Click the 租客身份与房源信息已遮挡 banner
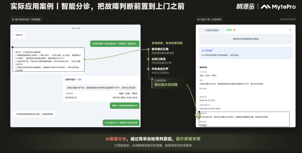The height and width of the screenshot is (153, 302). point(246,39)
